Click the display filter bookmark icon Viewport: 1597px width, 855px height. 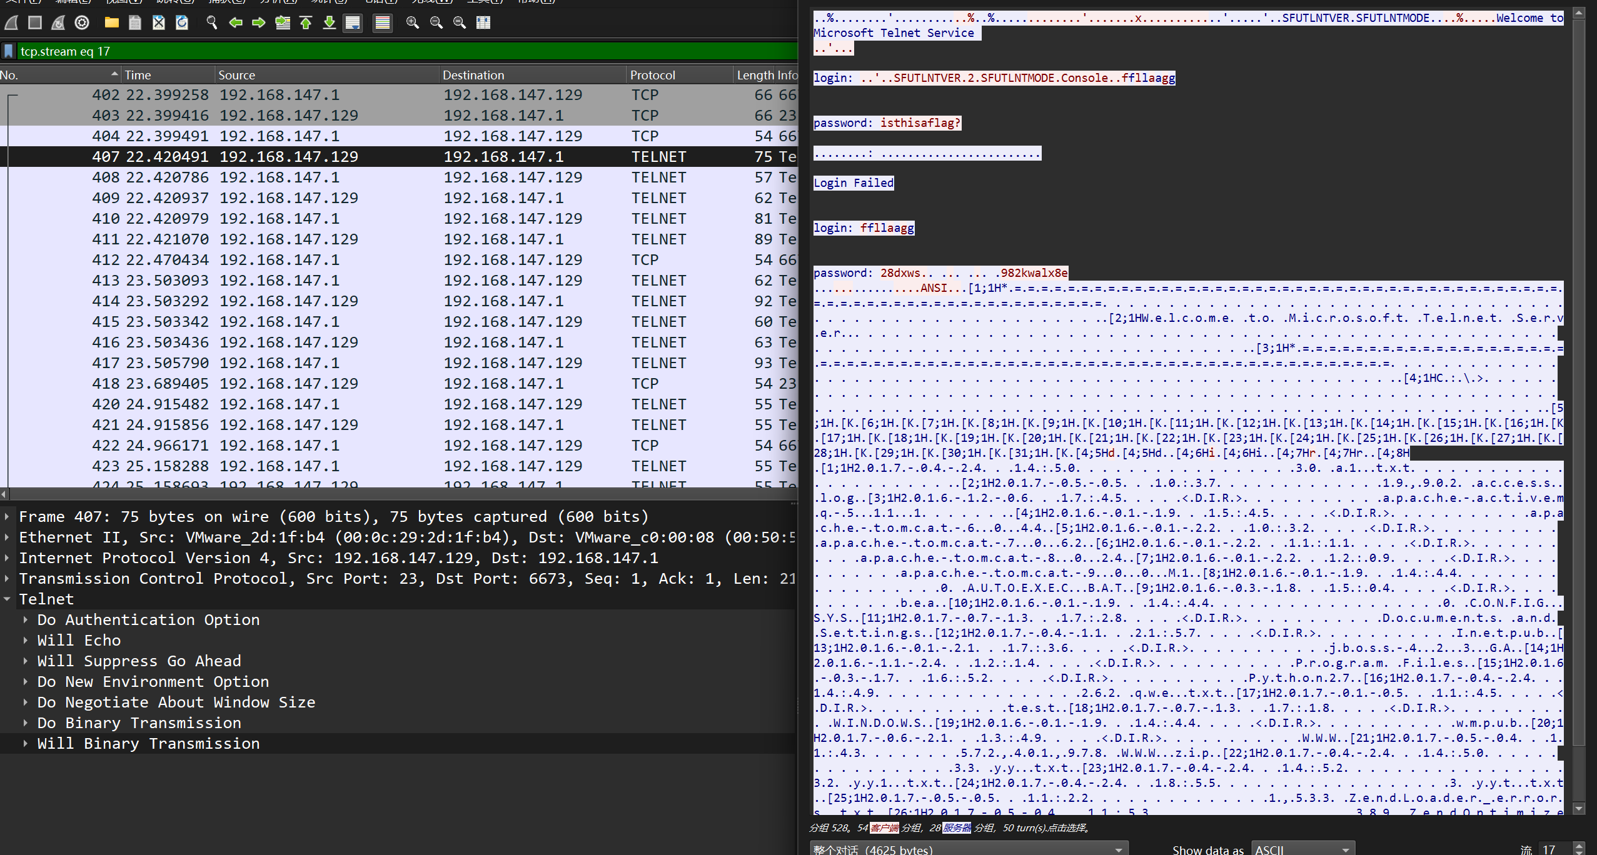point(9,51)
